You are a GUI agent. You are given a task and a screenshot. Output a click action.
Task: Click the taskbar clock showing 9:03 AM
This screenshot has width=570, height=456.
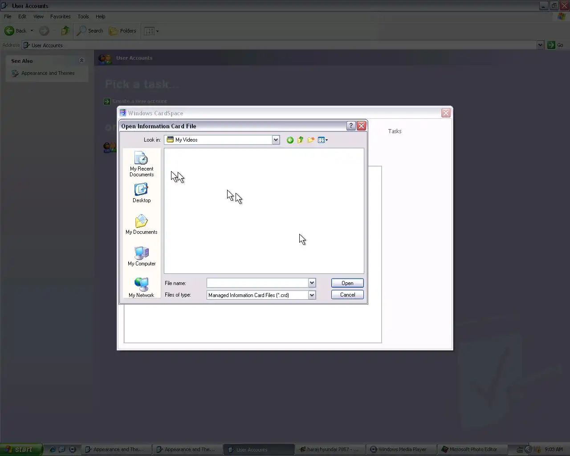pos(554,449)
